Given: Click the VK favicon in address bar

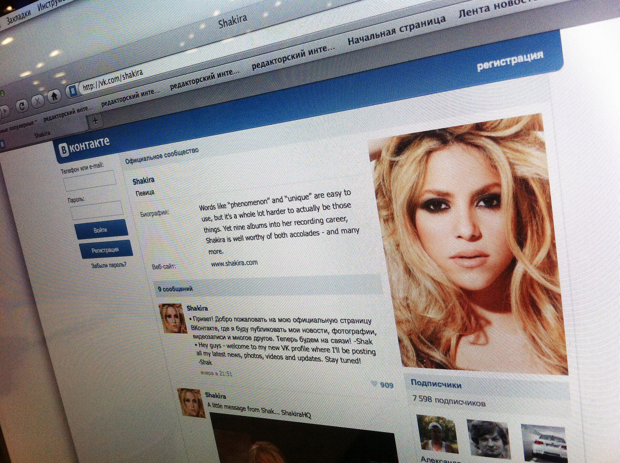Looking at the screenshot, I should 73,91.
